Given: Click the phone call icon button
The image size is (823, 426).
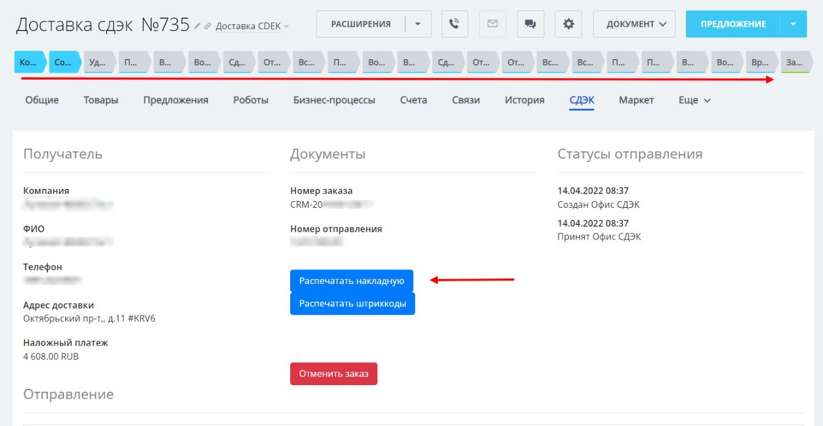Looking at the screenshot, I should tap(454, 24).
